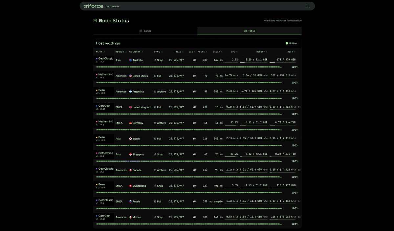This screenshot has height=231, width=394.
Task: Click head value in Japan row
Action: 176,139
